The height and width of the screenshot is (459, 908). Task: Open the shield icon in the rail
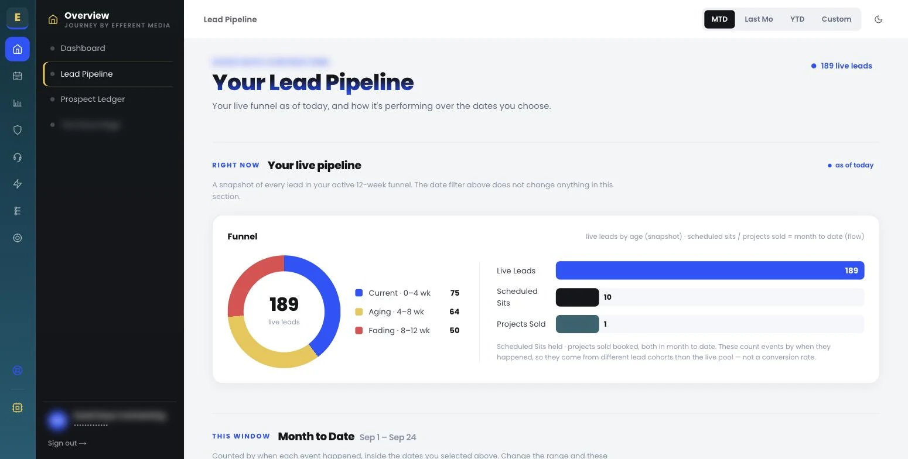[18, 130]
